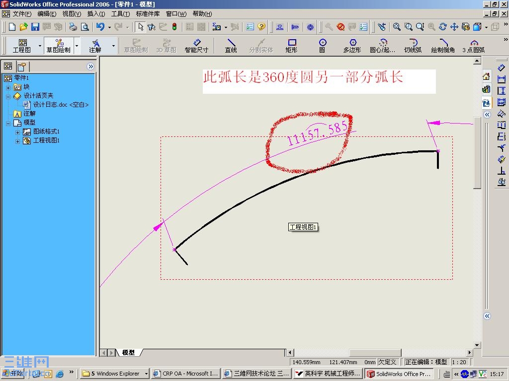Select the 切线弧 tangent arc tool

click(413, 46)
